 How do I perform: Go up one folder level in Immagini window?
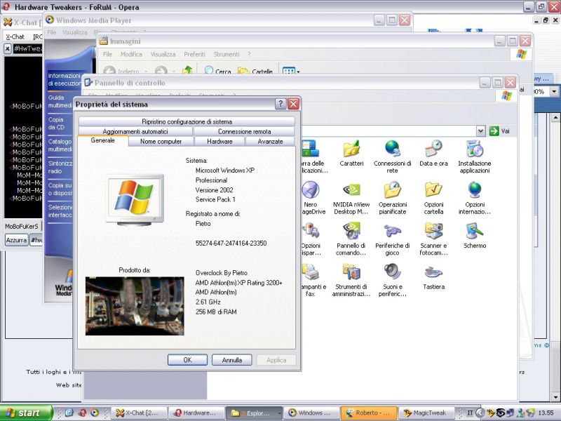click(187, 70)
